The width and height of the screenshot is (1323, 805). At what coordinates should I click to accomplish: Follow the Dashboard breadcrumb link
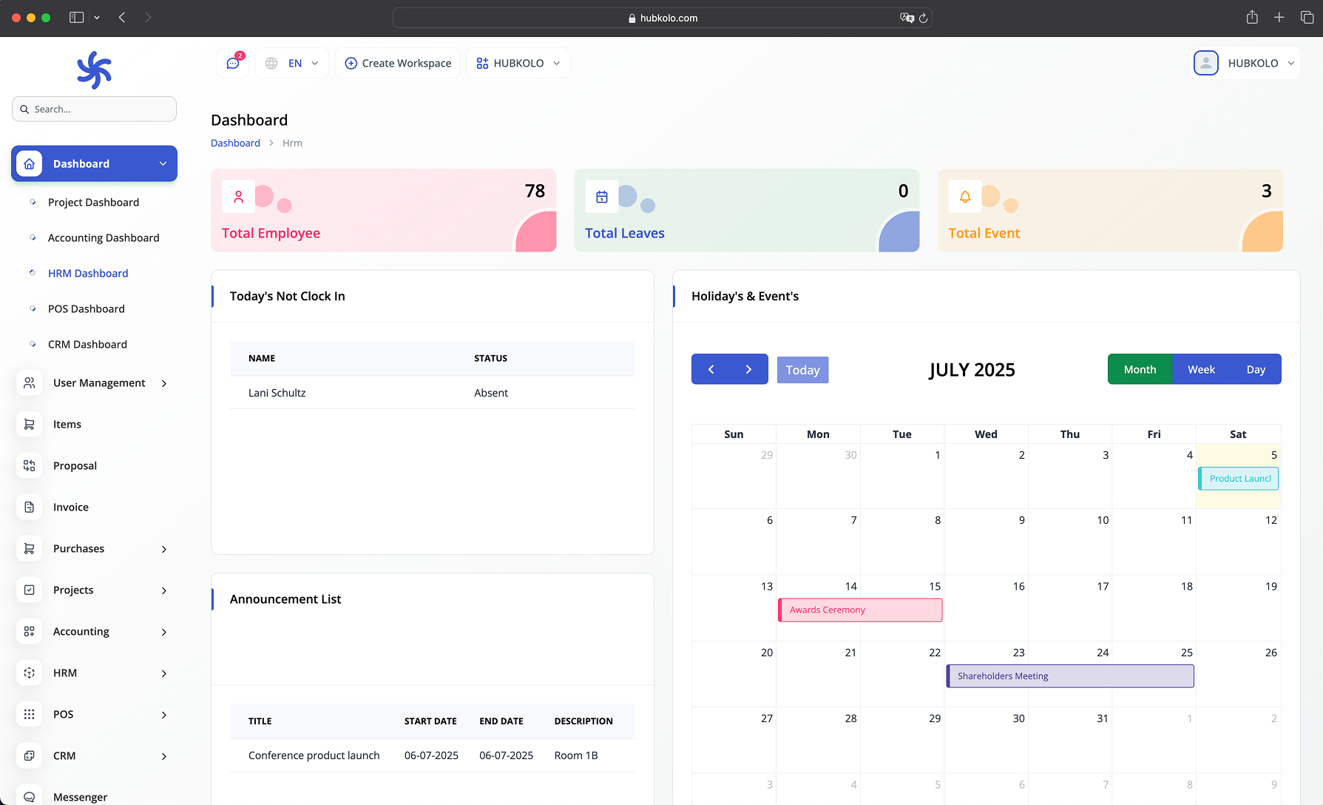[x=235, y=142]
